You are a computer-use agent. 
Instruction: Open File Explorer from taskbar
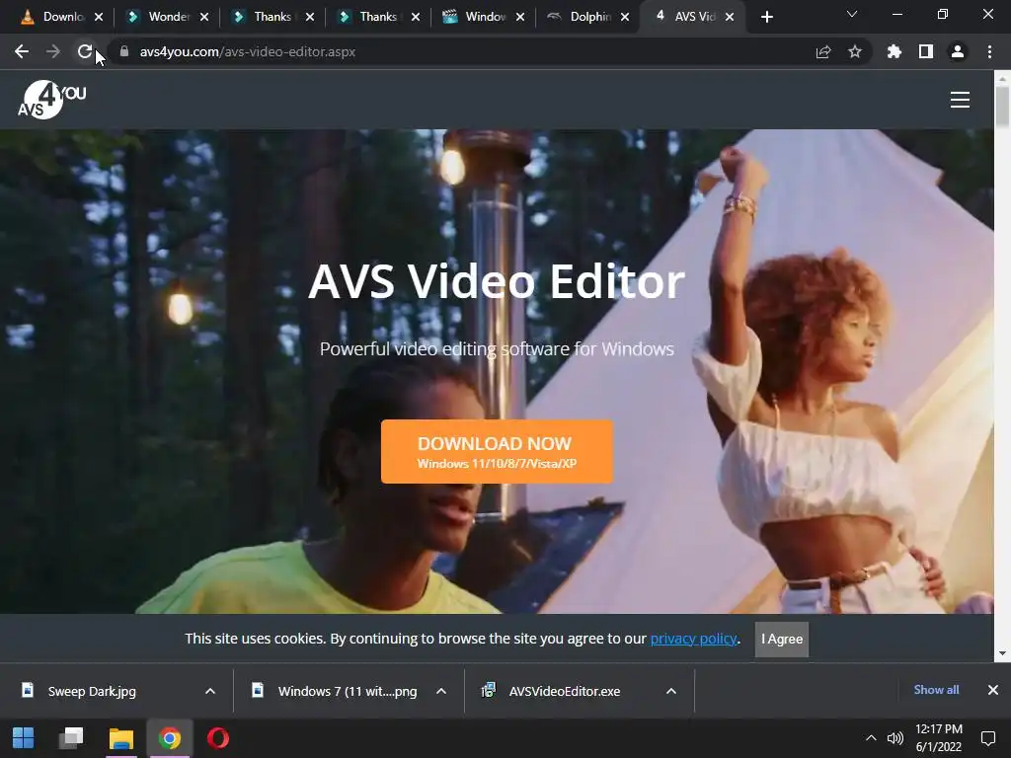pyautogui.click(x=120, y=738)
